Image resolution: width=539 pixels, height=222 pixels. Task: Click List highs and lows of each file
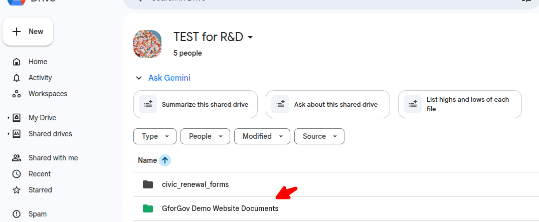tap(460, 104)
